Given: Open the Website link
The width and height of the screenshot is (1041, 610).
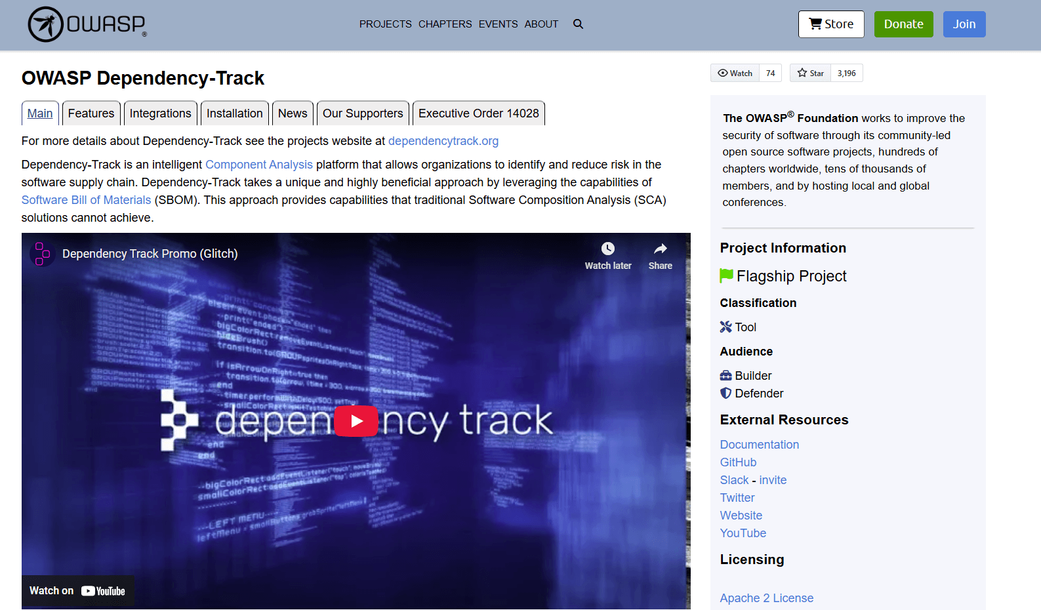Looking at the screenshot, I should [x=741, y=516].
